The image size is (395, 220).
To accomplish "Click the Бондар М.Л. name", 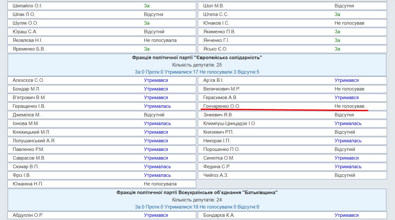I will [26, 89].
